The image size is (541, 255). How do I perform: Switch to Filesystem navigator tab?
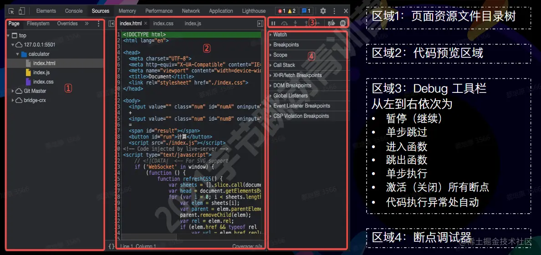tap(38, 24)
